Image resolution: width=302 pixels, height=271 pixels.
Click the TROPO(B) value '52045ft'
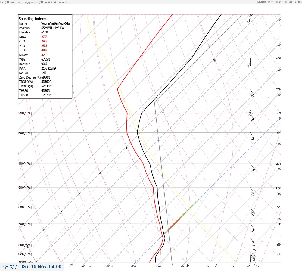pyautogui.click(x=46, y=86)
